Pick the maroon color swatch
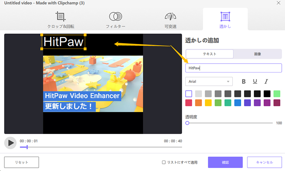Image resolution: width=285 pixels, height=171 pixels. 277,103
